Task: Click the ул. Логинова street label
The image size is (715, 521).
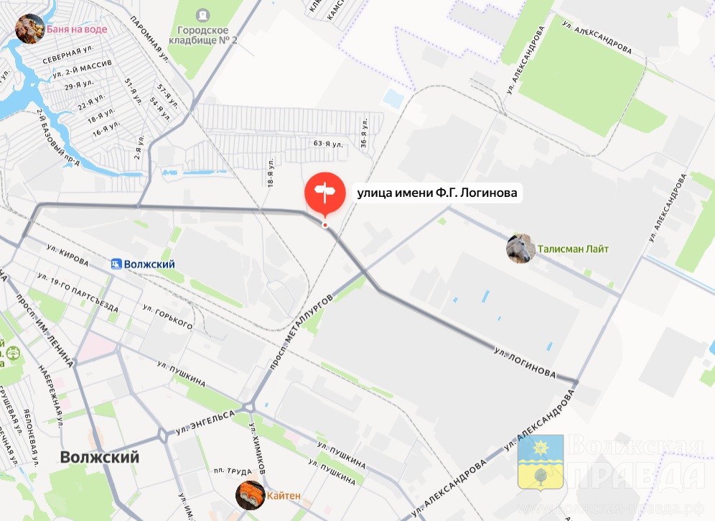Action: point(525,363)
